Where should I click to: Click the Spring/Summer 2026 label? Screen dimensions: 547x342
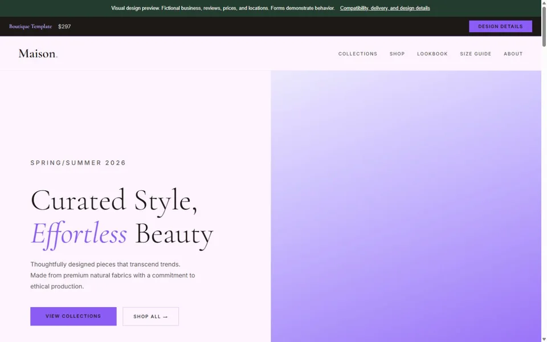78,162
